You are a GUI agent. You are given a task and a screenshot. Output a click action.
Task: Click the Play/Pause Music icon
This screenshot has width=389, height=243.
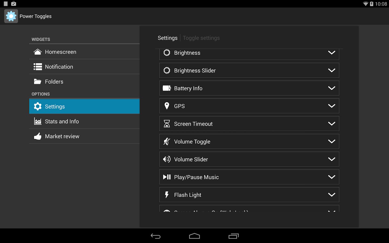pyautogui.click(x=167, y=177)
